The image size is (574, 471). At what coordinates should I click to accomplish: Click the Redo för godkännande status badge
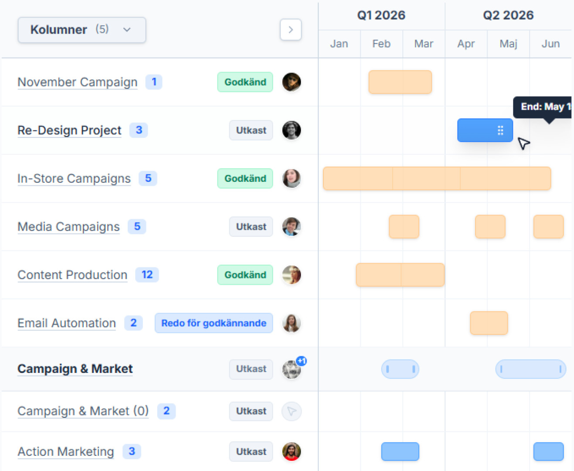214,323
